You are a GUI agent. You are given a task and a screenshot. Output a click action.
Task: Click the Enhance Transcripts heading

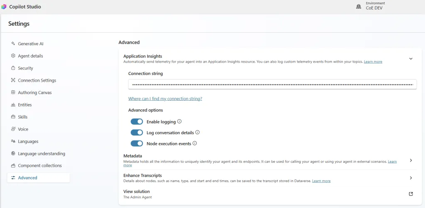pyautogui.click(x=143, y=175)
